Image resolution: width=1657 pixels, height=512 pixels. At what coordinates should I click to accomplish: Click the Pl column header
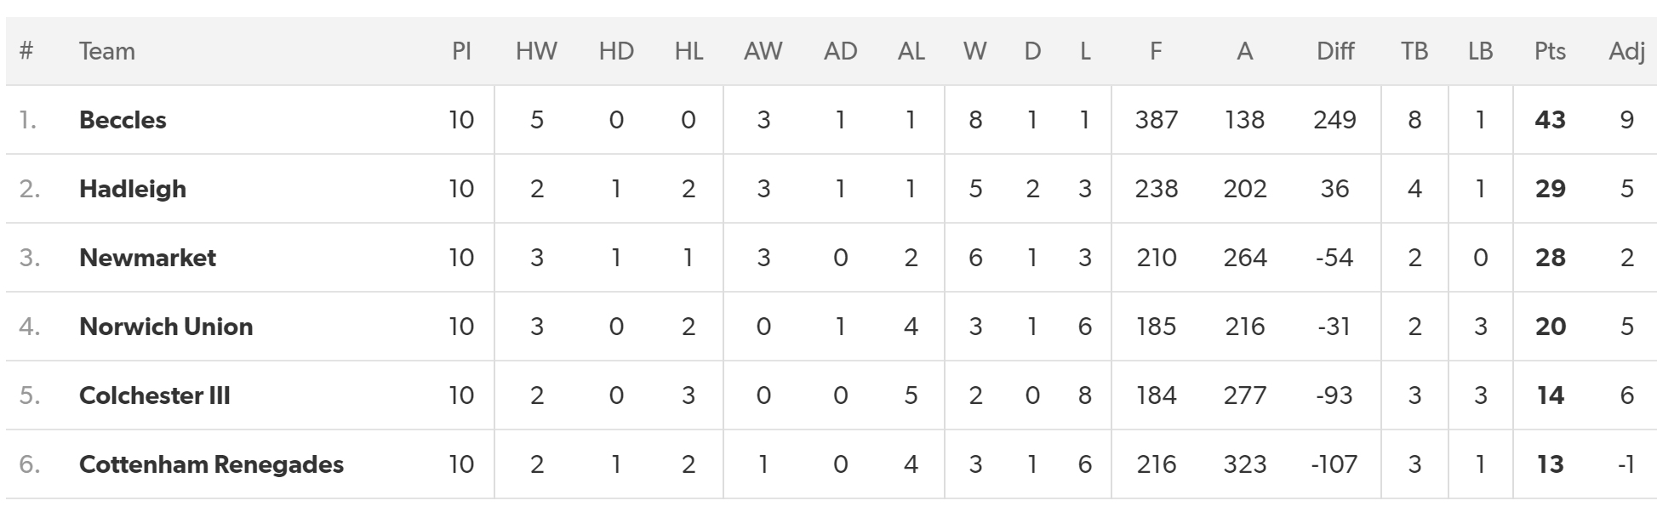pos(461,51)
